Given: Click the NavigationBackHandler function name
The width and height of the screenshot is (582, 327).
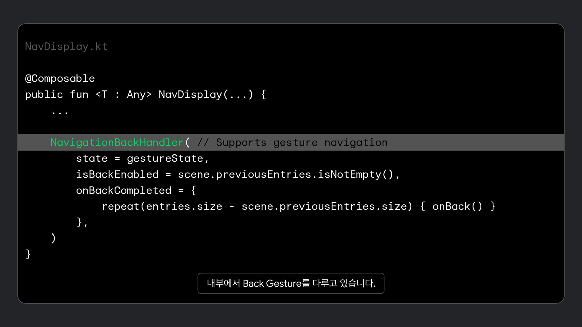Looking at the screenshot, I should (x=117, y=142).
